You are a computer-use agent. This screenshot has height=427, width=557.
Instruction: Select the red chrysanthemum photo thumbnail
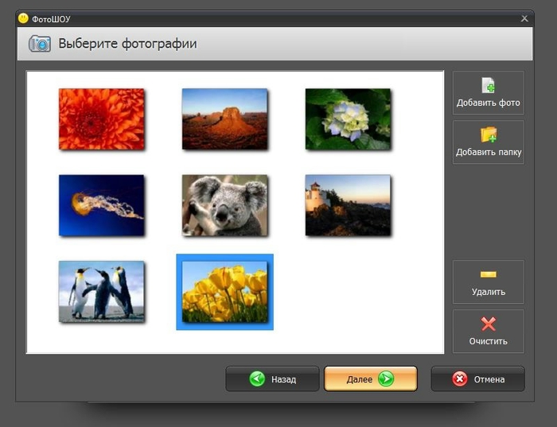102,119
